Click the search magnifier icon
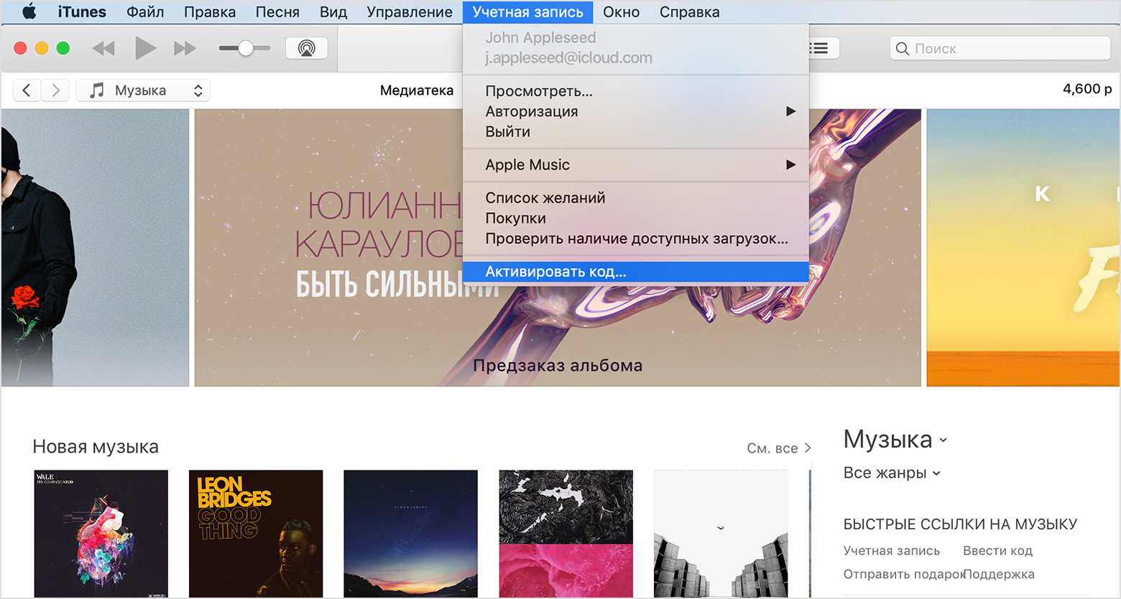The width and height of the screenshot is (1121, 599). pos(903,49)
